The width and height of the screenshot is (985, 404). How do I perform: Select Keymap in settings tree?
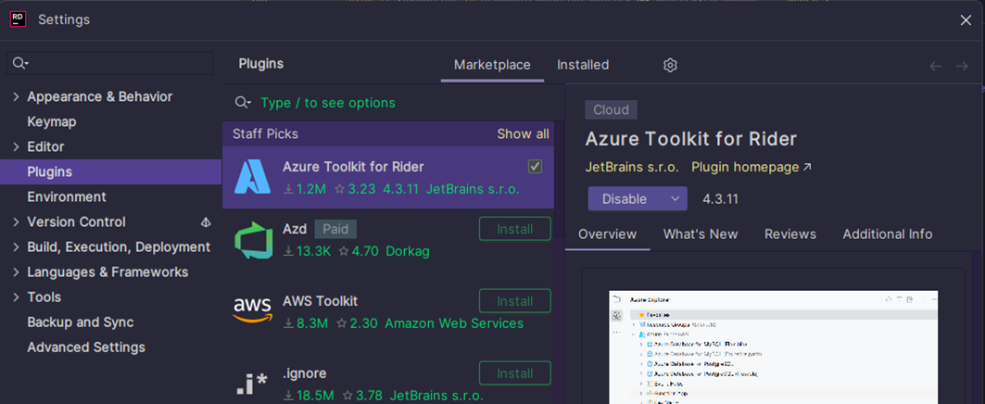[x=52, y=122]
